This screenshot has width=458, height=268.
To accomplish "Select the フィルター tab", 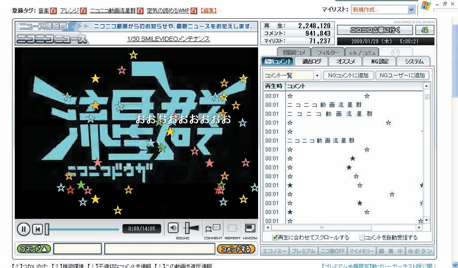I will coord(328,53).
